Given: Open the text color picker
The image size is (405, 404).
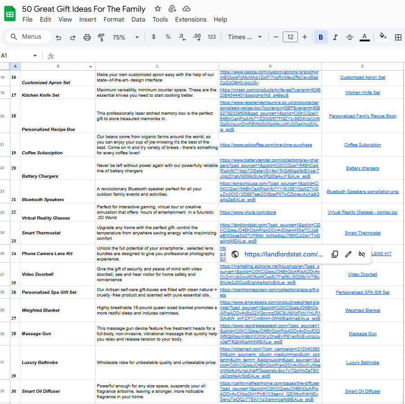Looking at the screenshot, I should [x=365, y=37].
